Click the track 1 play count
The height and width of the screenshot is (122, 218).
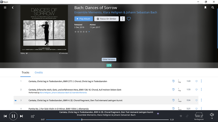tap(179, 81)
